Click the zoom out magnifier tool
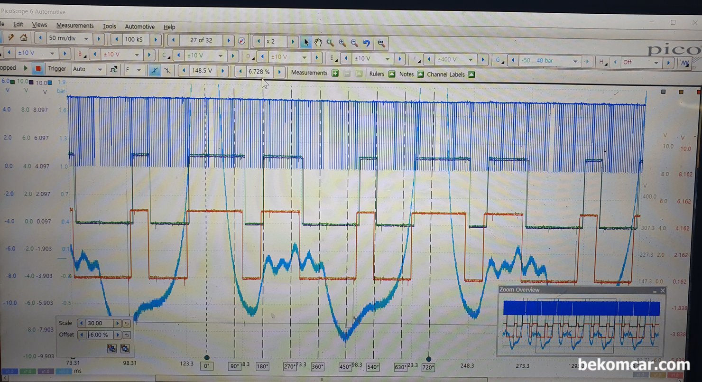 tap(354, 43)
